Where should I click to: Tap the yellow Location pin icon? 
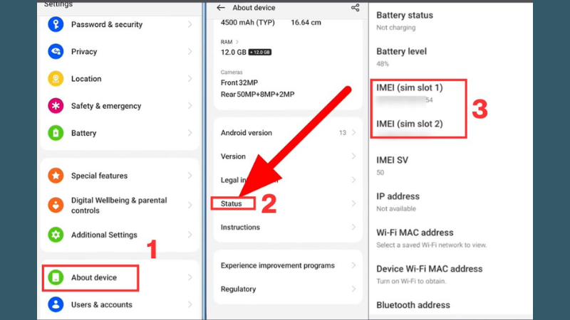point(56,79)
